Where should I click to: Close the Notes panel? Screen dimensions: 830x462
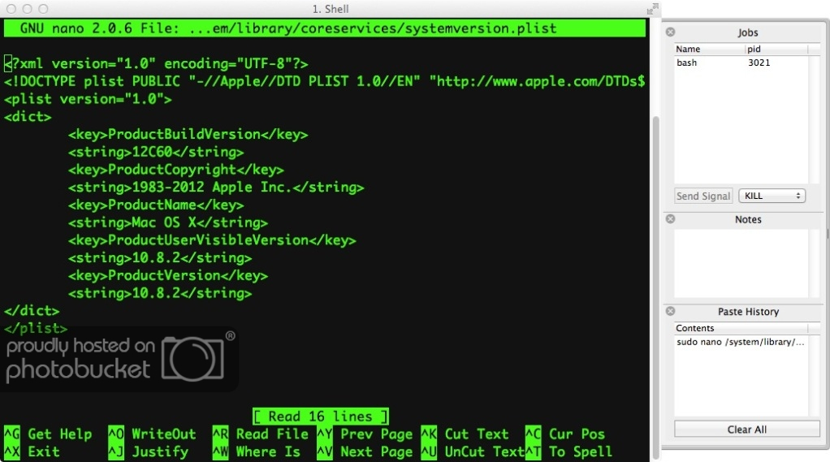point(670,219)
